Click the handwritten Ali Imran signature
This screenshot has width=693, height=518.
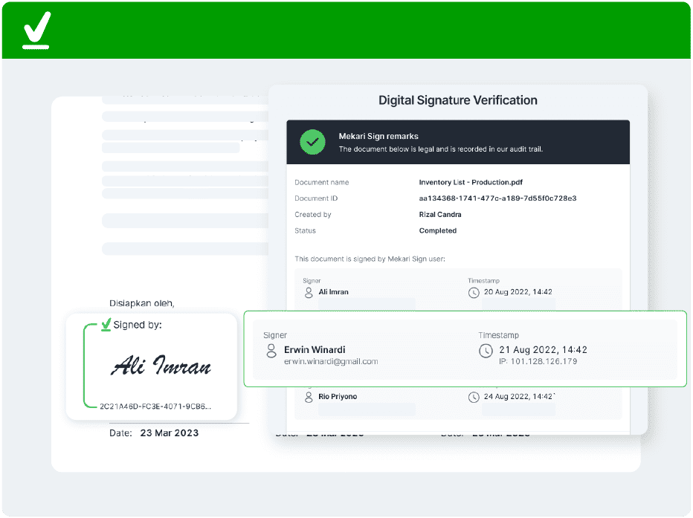coord(161,366)
